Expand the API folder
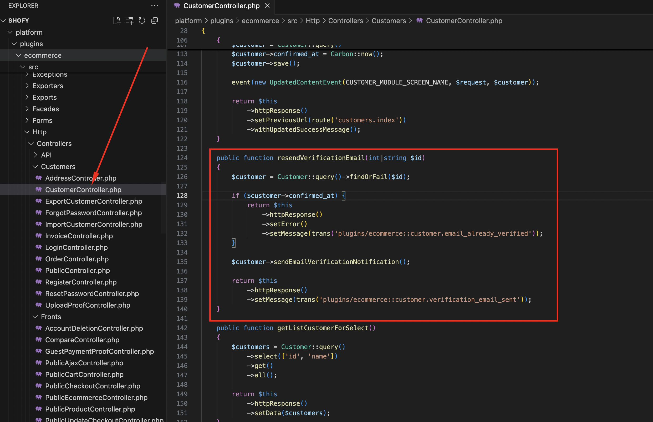Screen dimensions: 653x422 tap(35, 155)
